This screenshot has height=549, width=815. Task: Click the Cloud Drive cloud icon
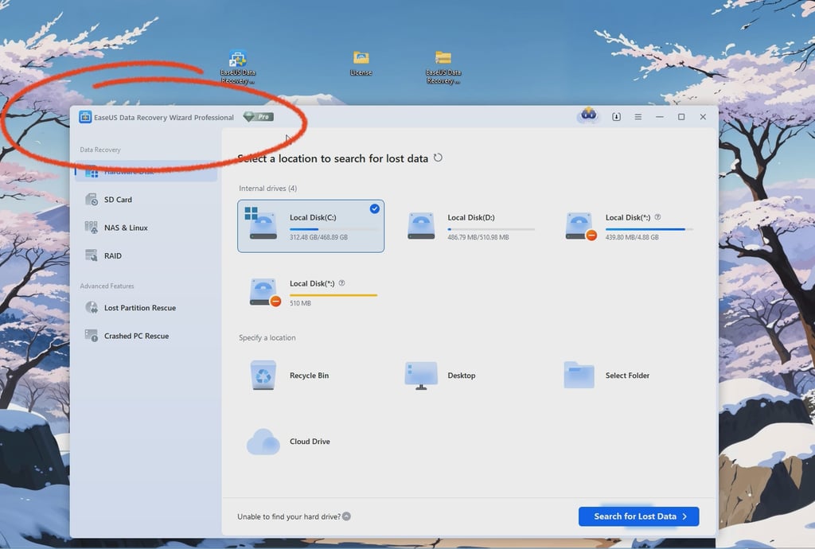(x=263, y=442)
